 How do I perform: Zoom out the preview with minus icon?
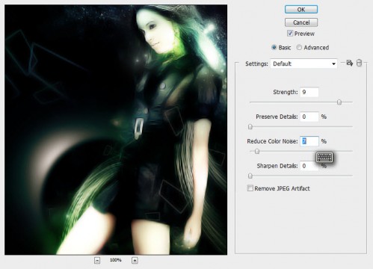tap(97, 261)
